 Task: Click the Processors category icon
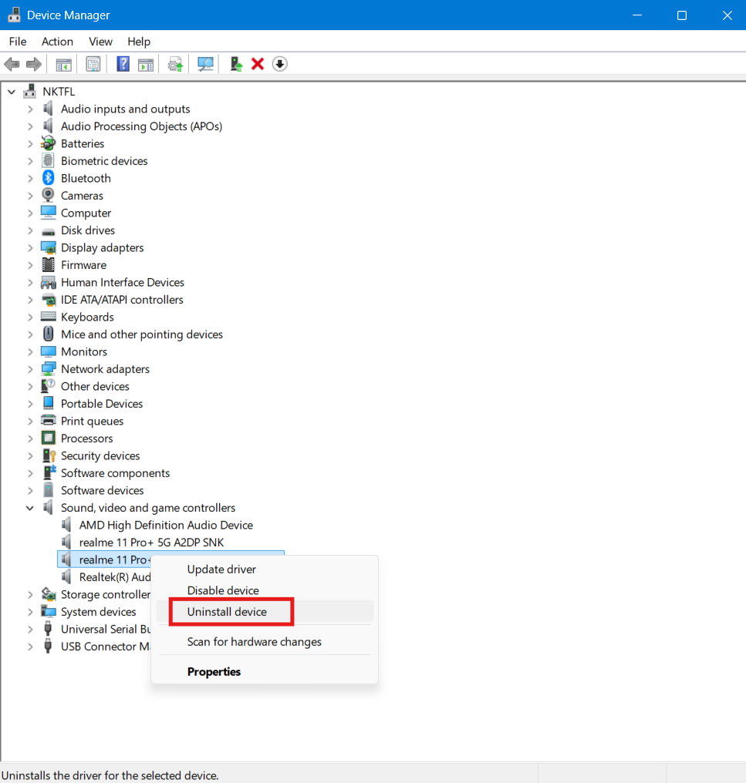click(48, 438)
